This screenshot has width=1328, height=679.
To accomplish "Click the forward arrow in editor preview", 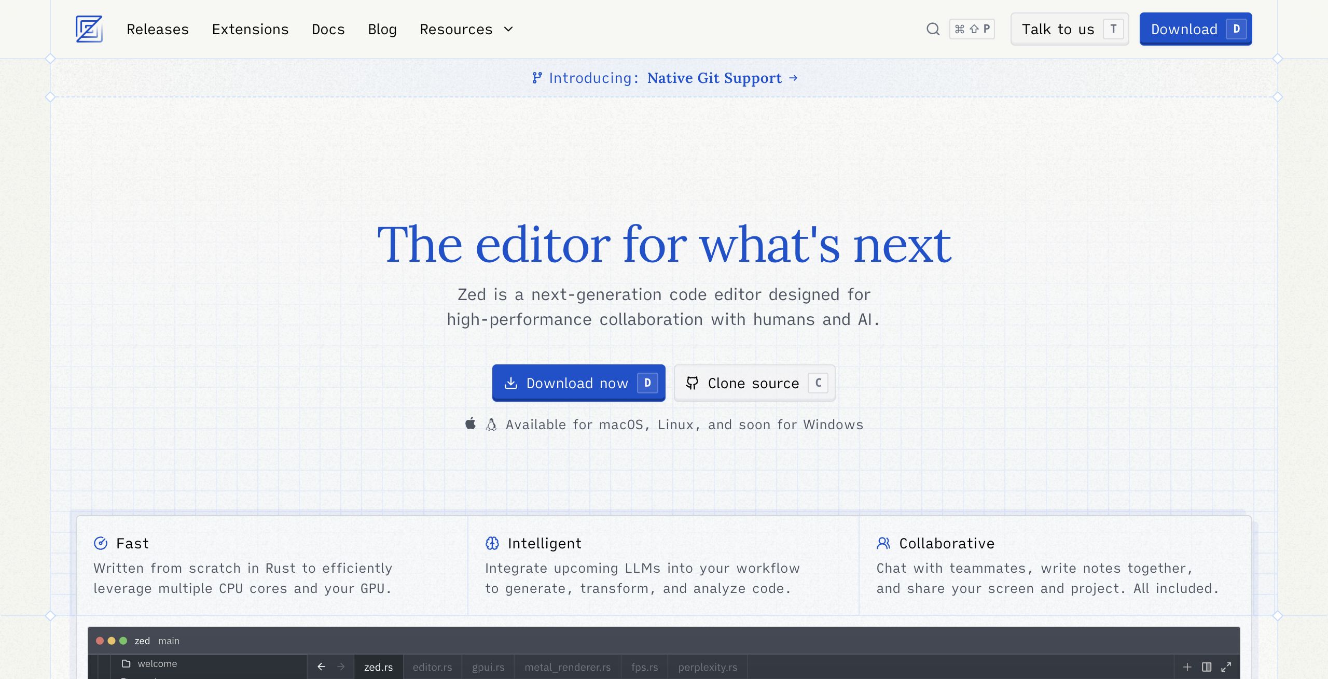I will [341, 667].
